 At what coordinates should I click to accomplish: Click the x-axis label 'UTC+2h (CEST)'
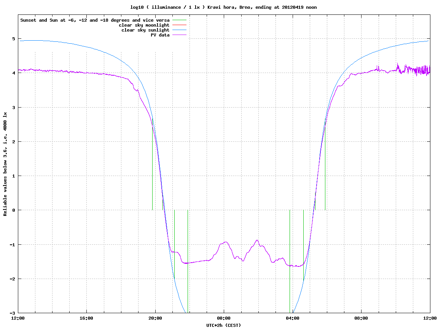[x=223, y=325]
